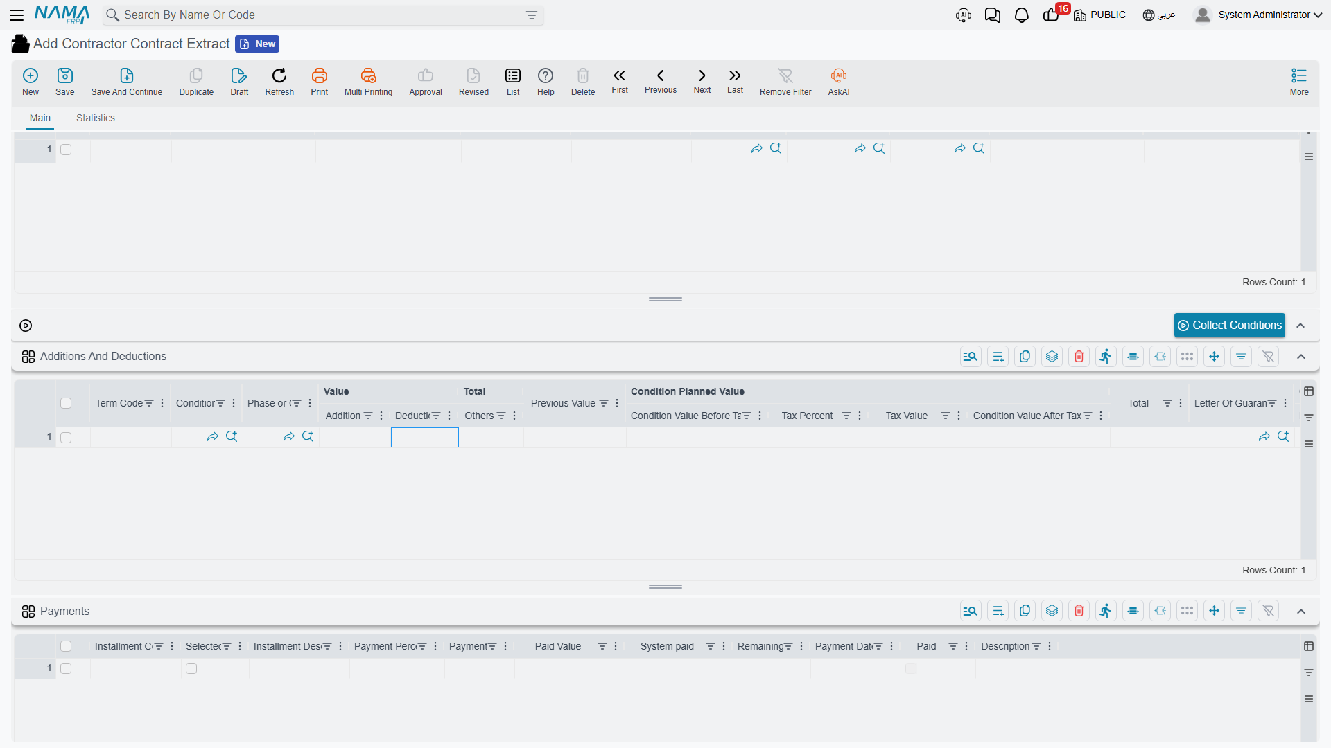The image size is (1331, 748).
Task: Save as Draft
Action: click(239, 81)
